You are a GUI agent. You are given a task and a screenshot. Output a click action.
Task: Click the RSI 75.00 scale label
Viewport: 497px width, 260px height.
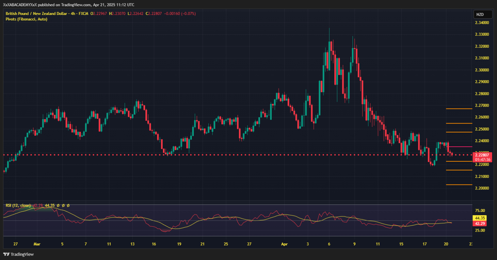[x=480, y=211]
